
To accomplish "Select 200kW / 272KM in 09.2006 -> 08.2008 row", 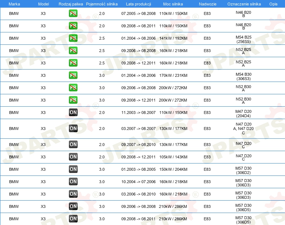I will click(173, 87).
